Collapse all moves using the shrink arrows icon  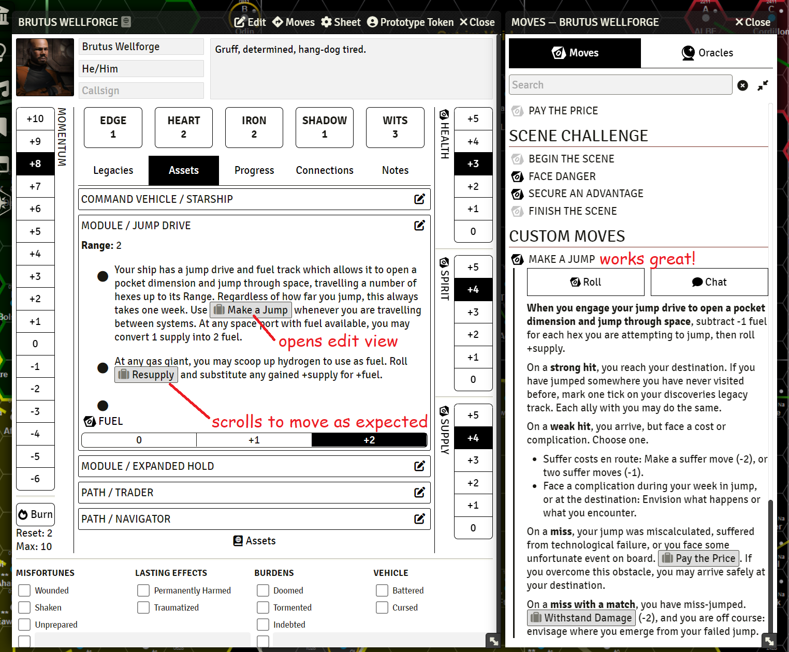(x=763, y=85)
